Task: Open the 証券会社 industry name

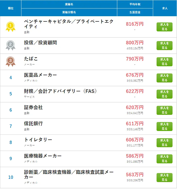Action: (x=33, y=107)
